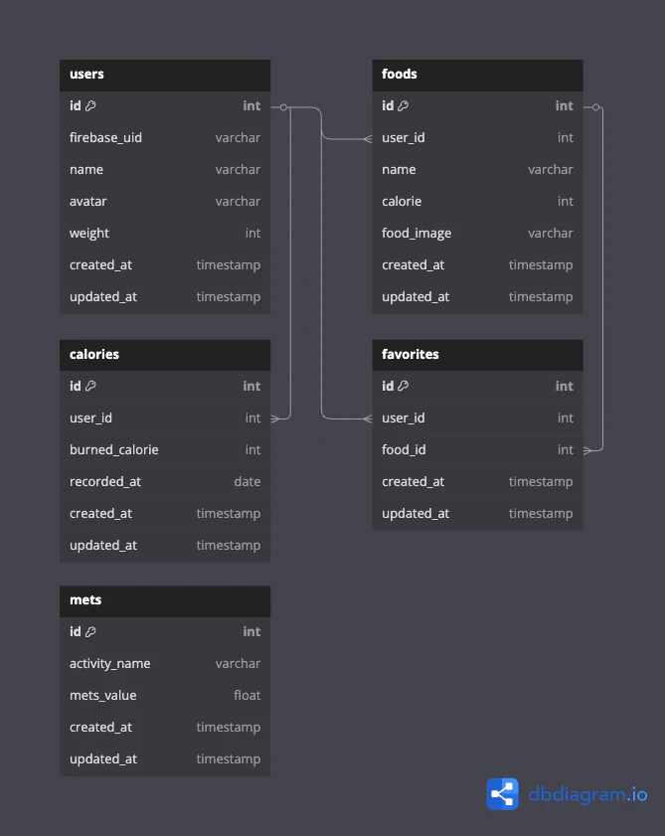Select the date type of recorded_at
Viewport: 665px width, 836px height.
click(247, 482)
